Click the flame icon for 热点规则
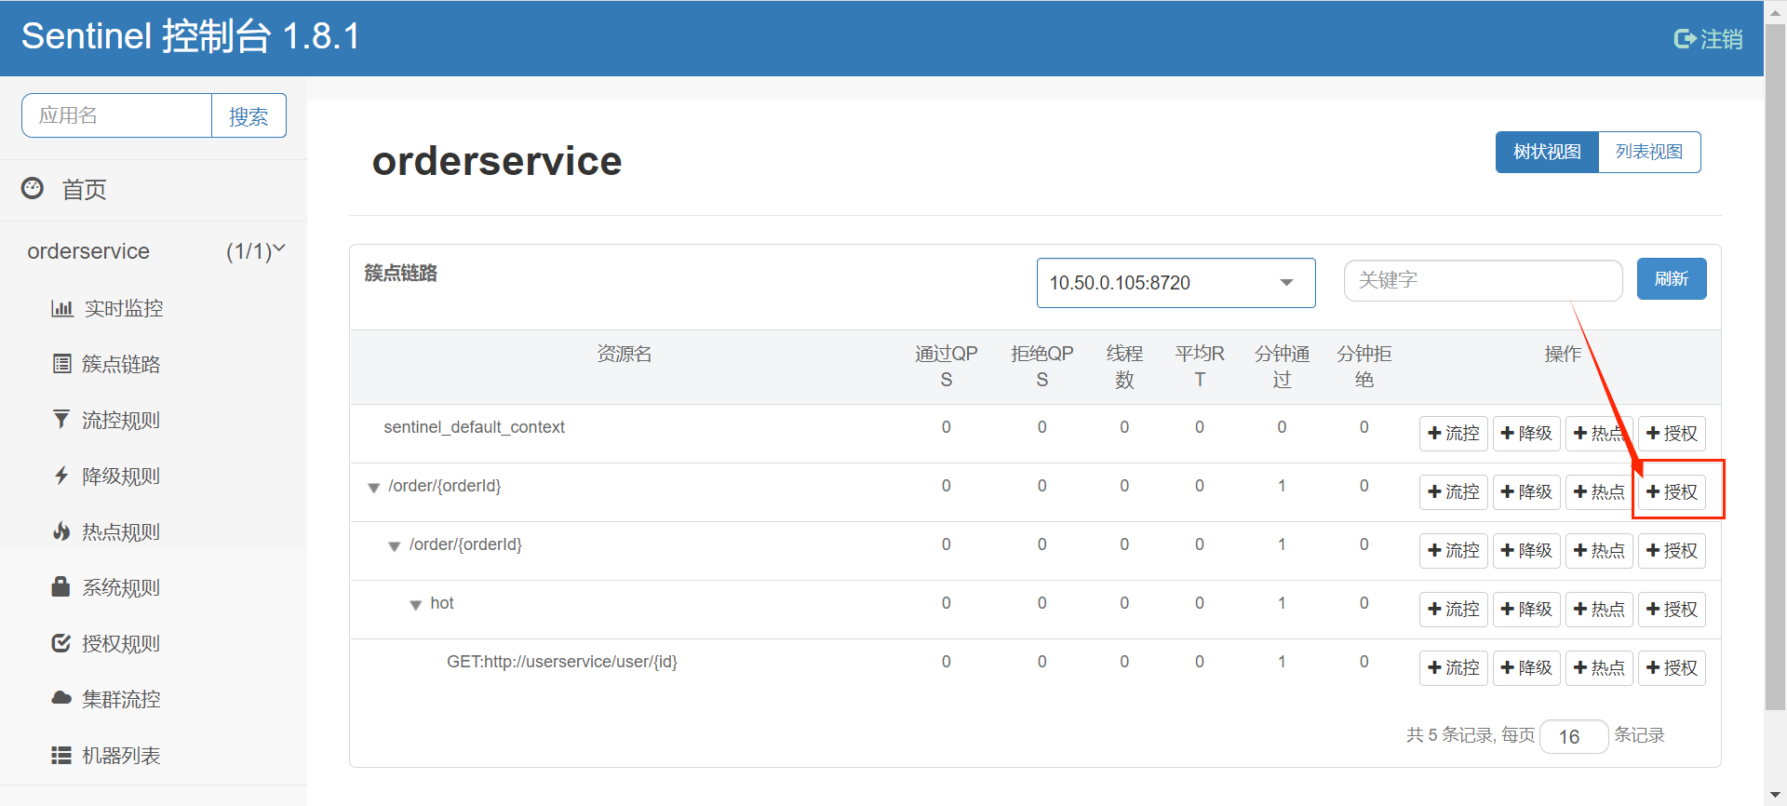Image resolution: width=1787 pixels, height=806 pixels. pos(61,531)
